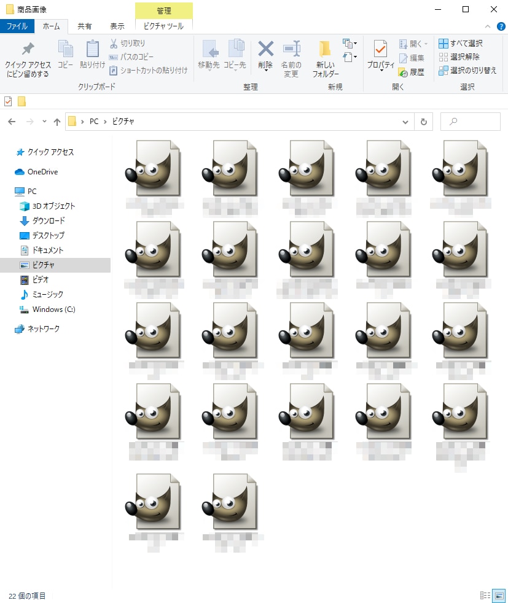Go back with the back arrow
This screenshot has height=603, width=508.
pyautogui.click(x=12, y=122)
